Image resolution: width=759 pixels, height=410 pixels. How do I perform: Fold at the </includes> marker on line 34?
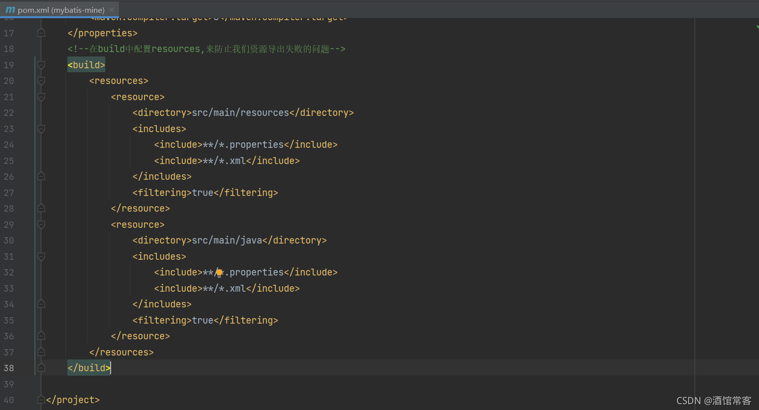pyautogui.click(x=41, y=304)
